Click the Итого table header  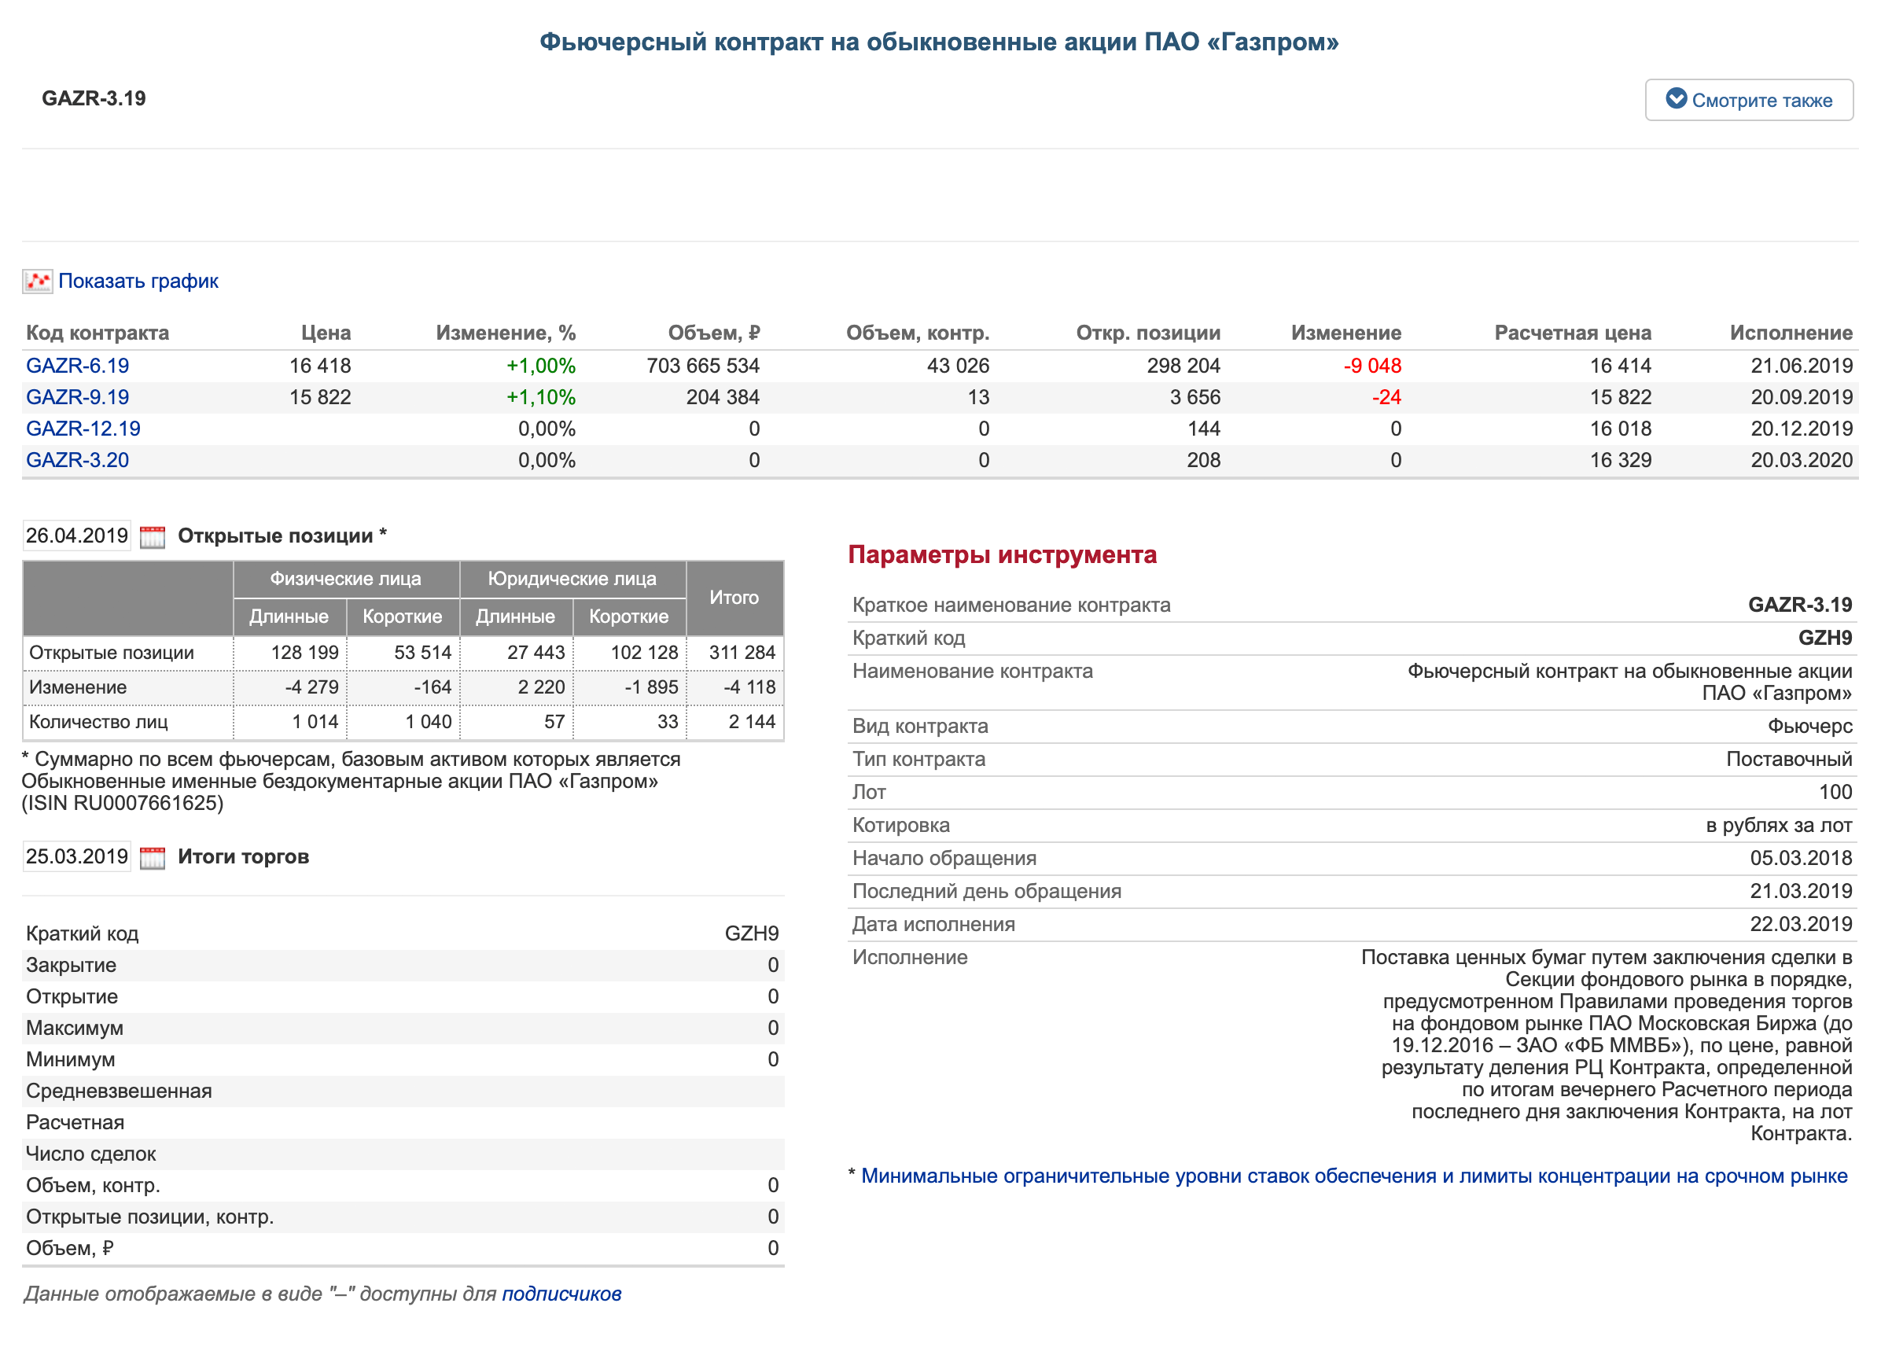734,598
